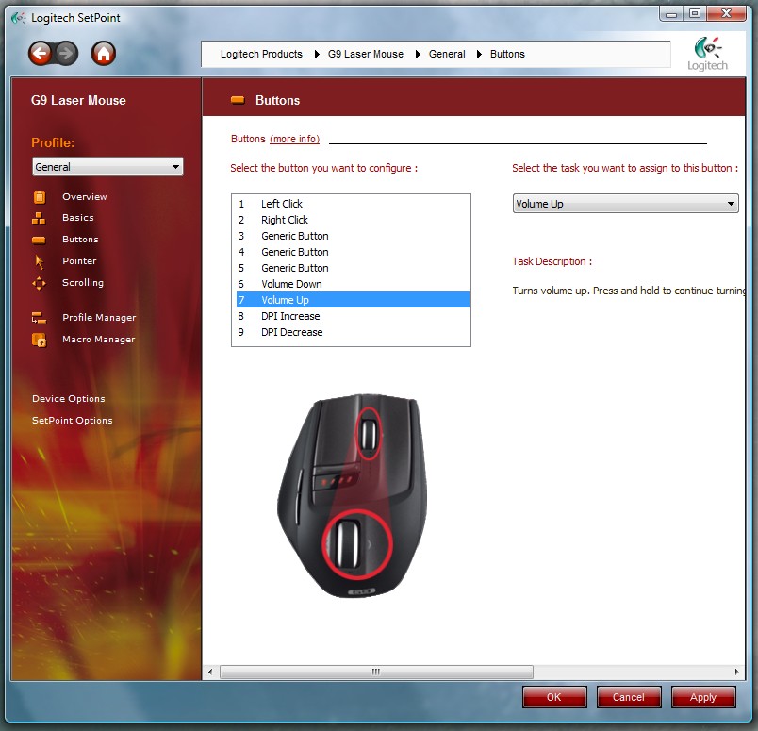Viewport: 758px width, 731px height.
Task: Click the red Back arrow button
Action: click(x=41, y=53)
